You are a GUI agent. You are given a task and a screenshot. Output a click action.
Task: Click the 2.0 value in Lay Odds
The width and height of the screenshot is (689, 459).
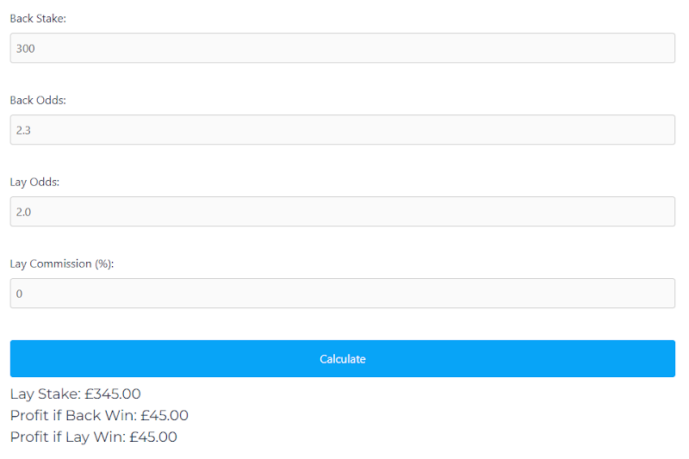pos(23,212)
